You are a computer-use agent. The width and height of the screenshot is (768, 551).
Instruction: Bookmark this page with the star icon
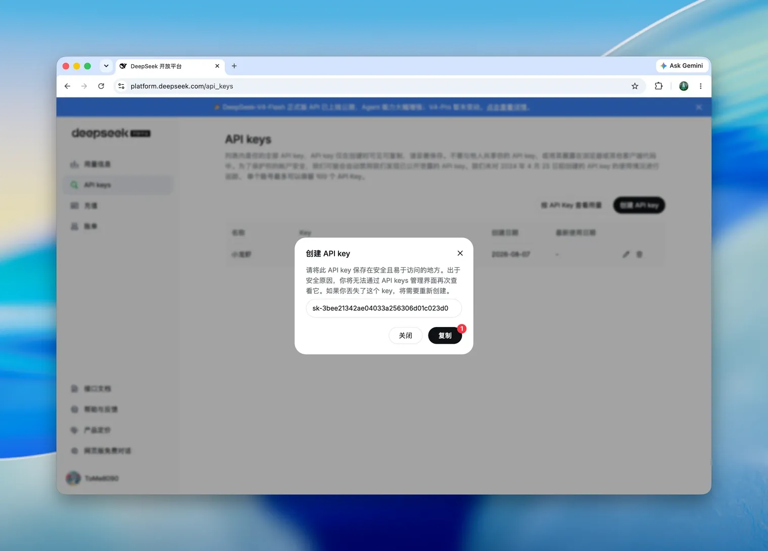(635, 86)
